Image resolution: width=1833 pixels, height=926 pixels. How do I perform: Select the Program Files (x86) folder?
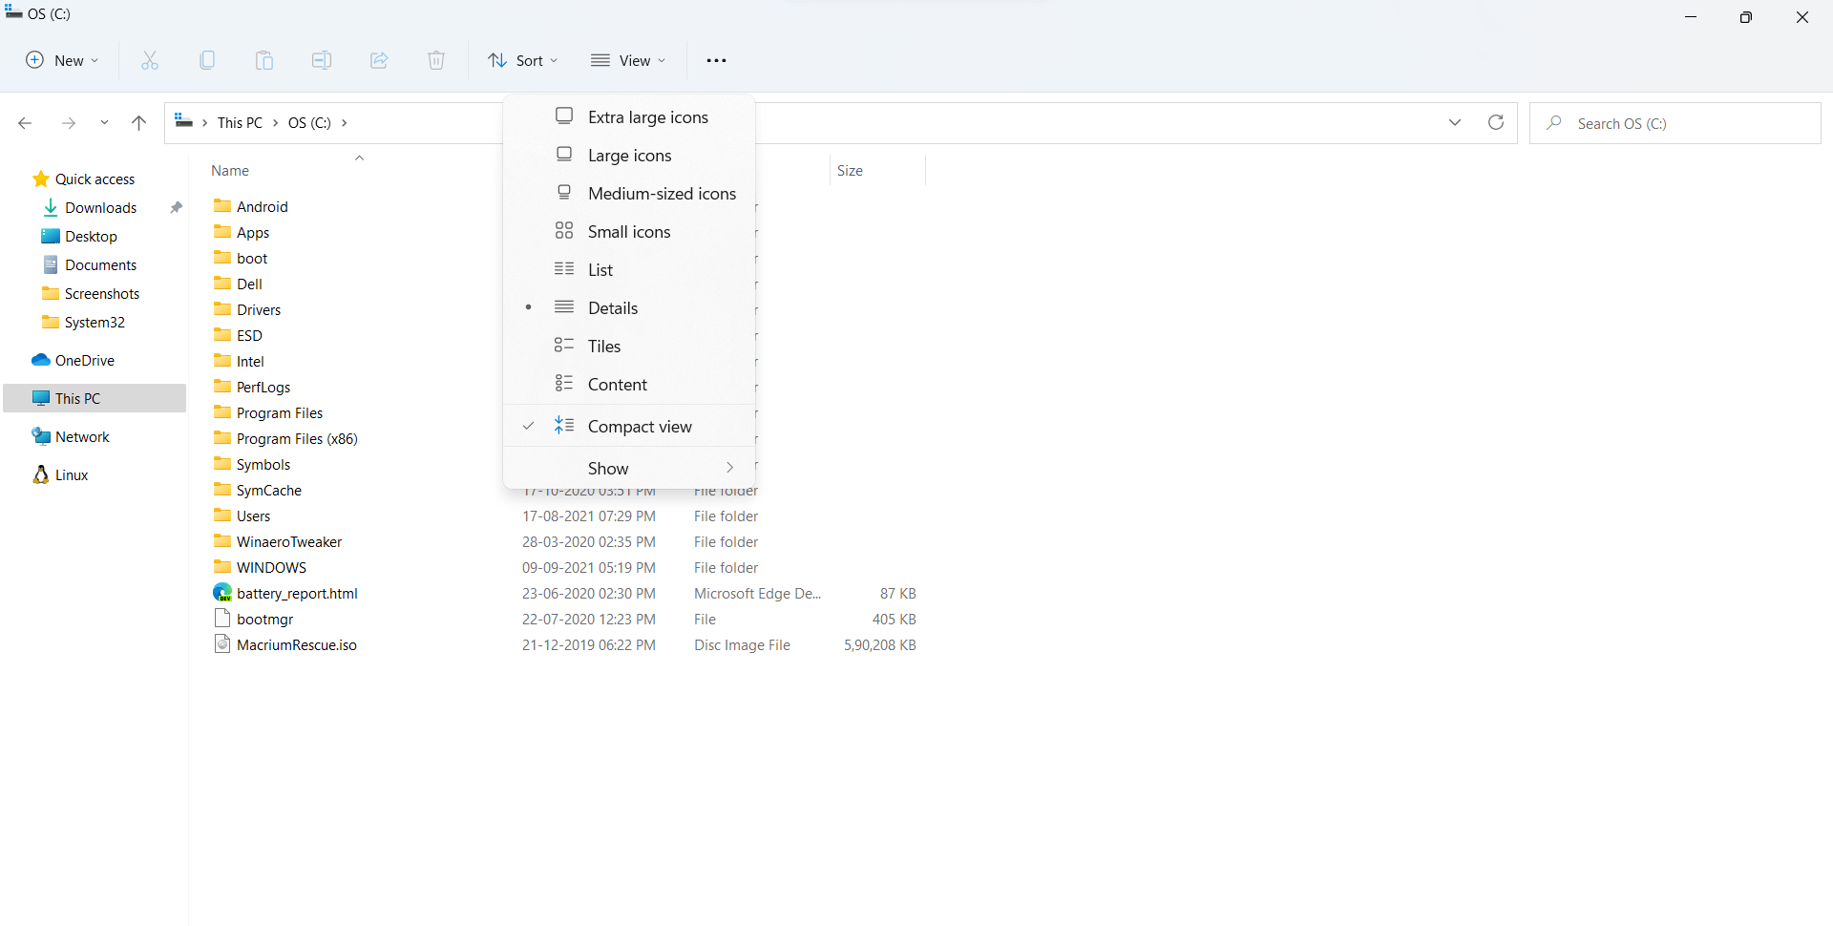point(297,438)
